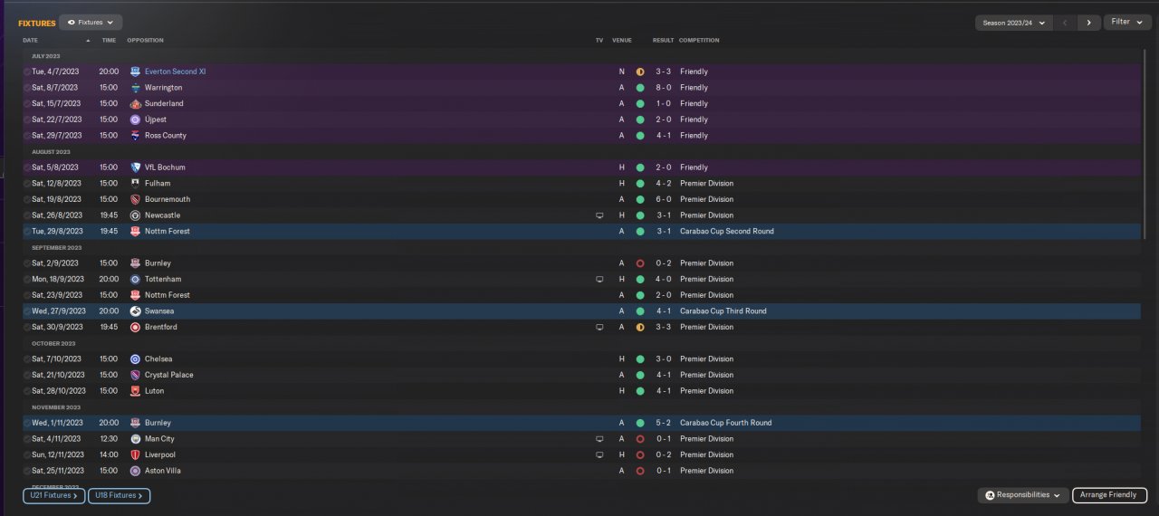Open U21 Fixtures
Image resolution: width=1159 pixels, height=516 pixels.
pyautogui.click(x=54, y=495)
